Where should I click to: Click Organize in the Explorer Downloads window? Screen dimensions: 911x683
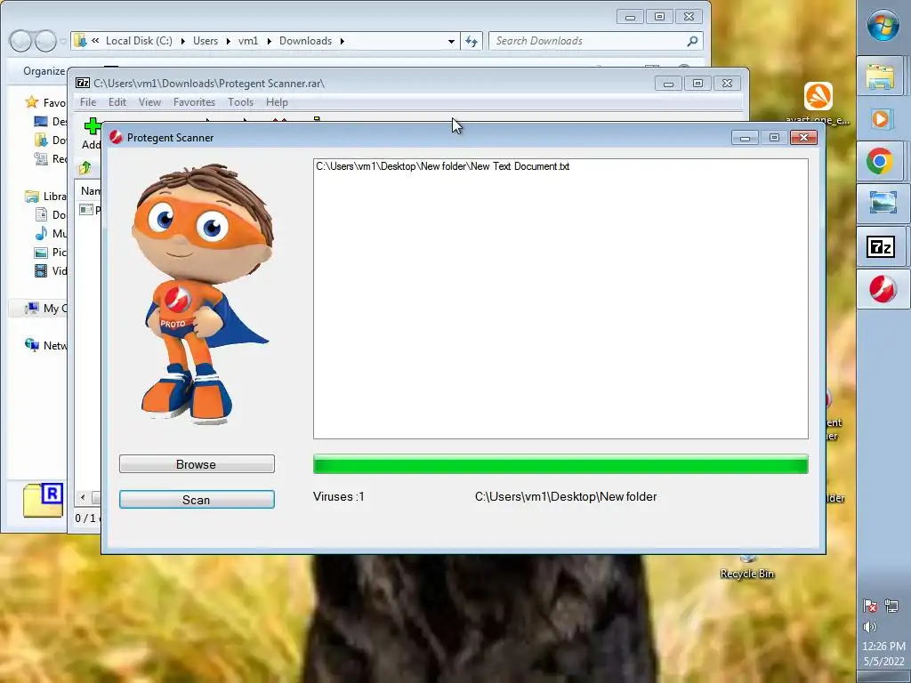(44, 71)
